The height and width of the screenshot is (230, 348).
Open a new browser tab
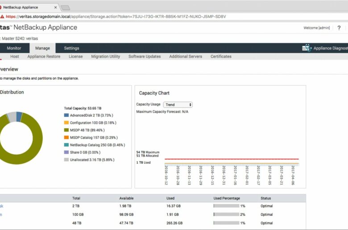click(65, 8)
